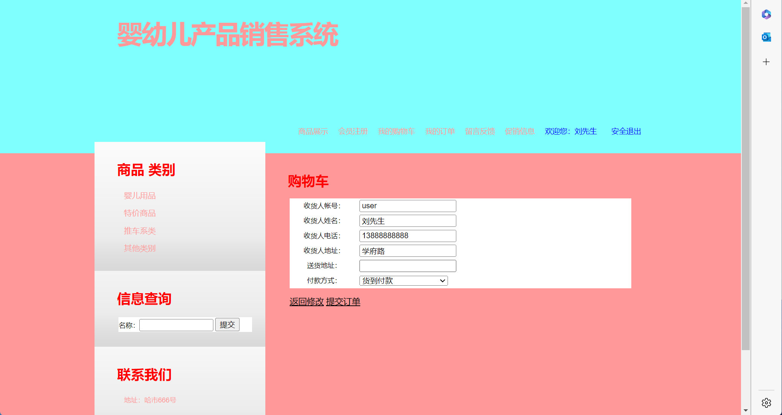Click the empty 送货地址 delivery address field
The image size is (782, 415).
coord(407,266)
